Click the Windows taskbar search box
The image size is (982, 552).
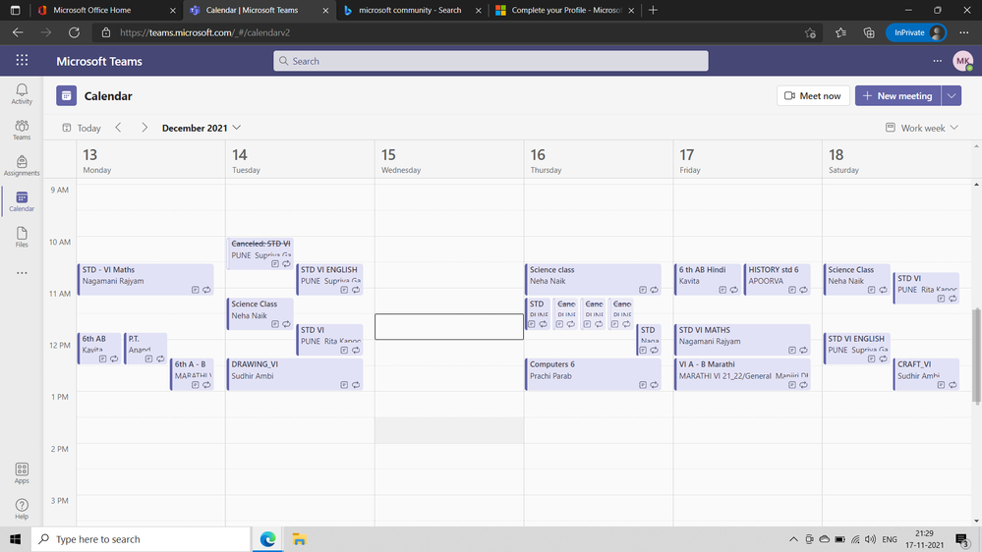(141, 539)
